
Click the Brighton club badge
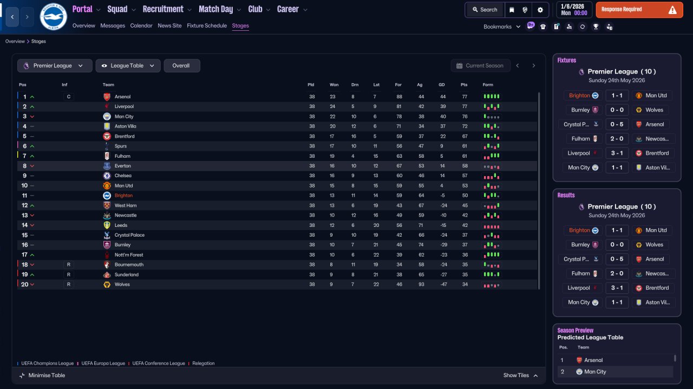pyautogui.click(x=53, y=17)
